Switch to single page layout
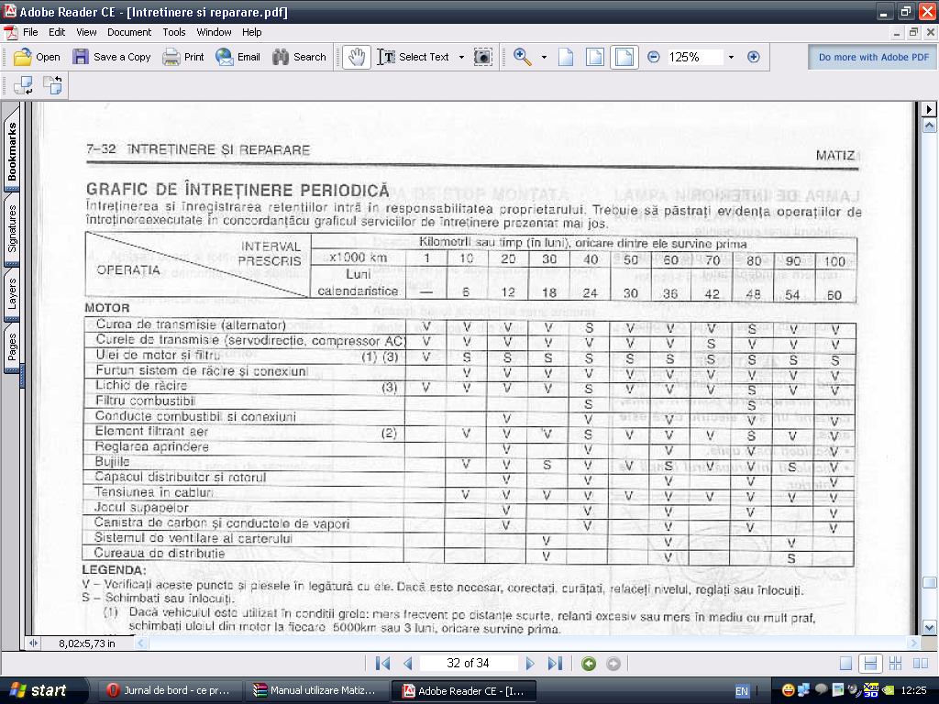The image size is (939, 704). click(x=846, y=664)
